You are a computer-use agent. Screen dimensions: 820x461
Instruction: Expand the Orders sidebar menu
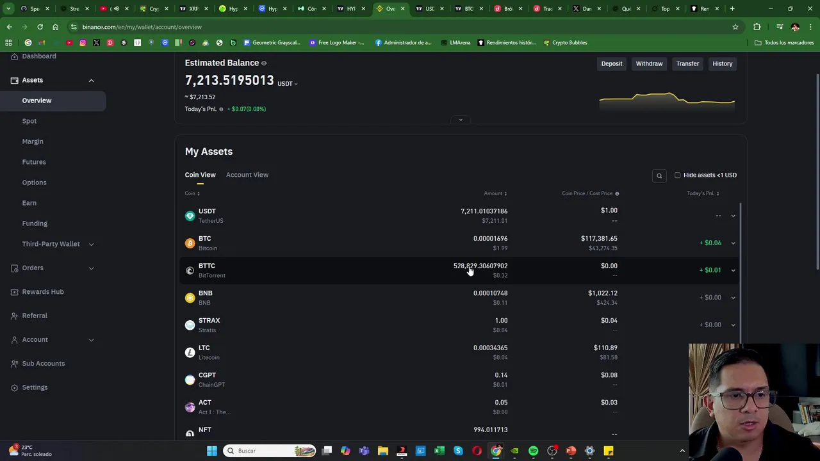coord(91,268)
